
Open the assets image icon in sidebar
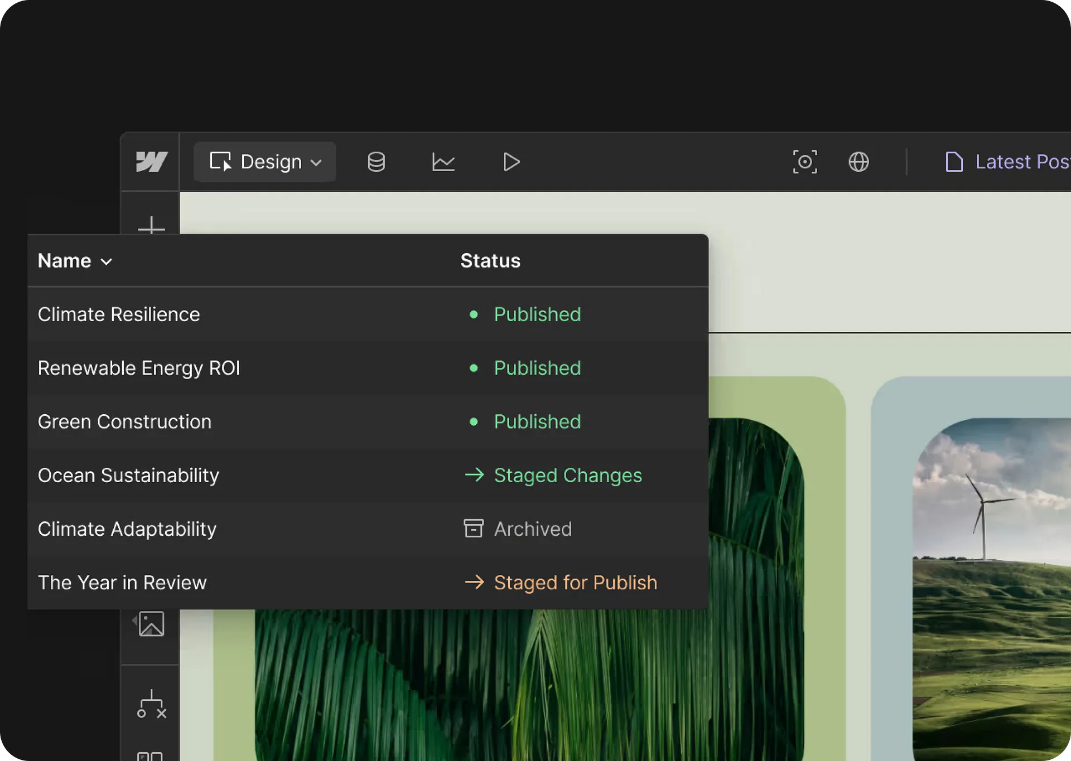151,623
